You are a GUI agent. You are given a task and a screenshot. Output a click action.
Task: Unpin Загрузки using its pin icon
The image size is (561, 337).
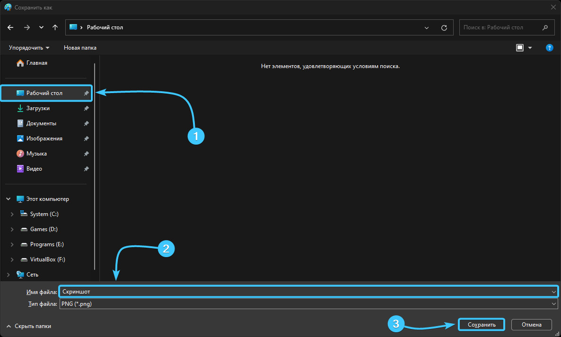tap(86, 108)
